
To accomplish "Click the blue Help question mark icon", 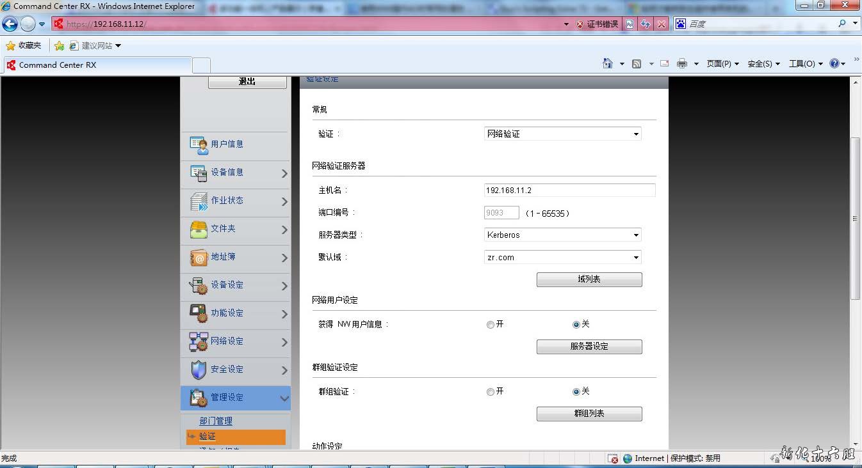I will tap(834, 63).
